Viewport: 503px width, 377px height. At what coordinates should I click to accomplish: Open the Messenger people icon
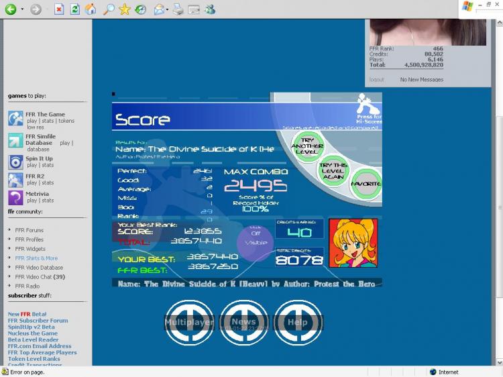210,9
